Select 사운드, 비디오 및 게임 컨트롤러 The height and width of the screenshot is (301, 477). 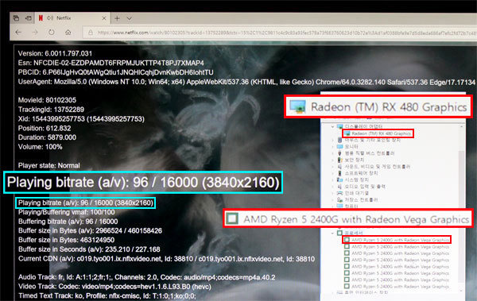click(377, 167)
